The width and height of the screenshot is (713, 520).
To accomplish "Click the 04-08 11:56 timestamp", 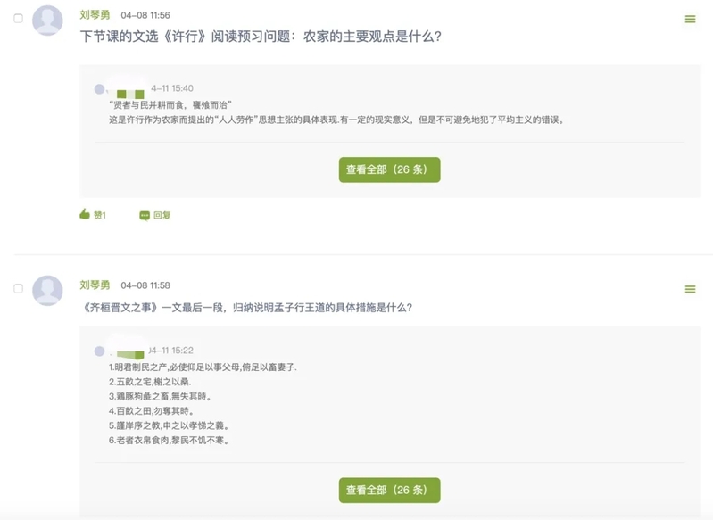I will 145,16.
